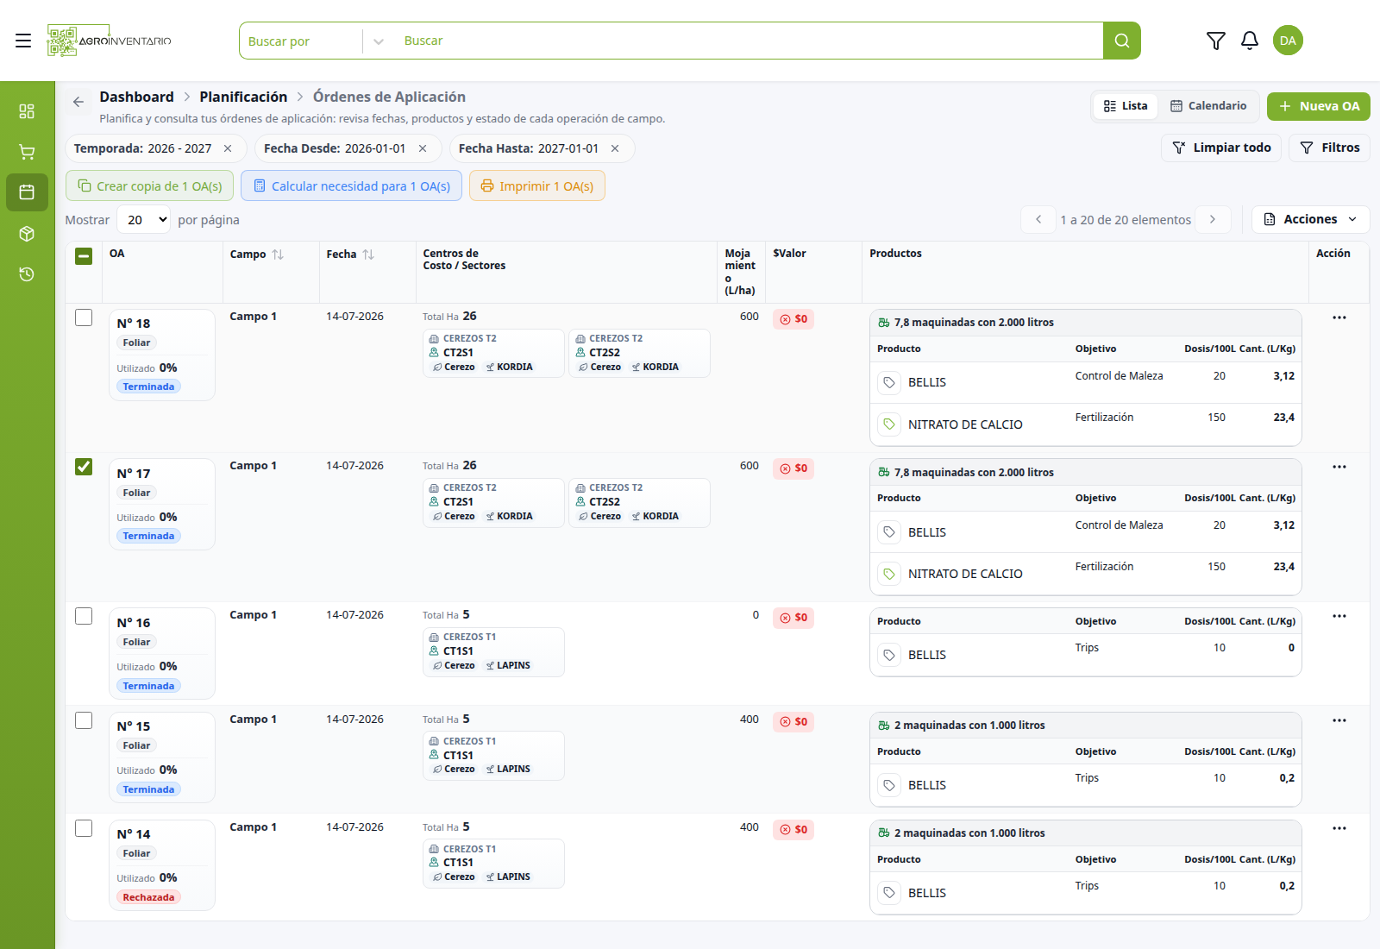This screenshot has width=1380, height=949.
Task: Click the Nueva OA button
Action: (x=1318, y=106)
